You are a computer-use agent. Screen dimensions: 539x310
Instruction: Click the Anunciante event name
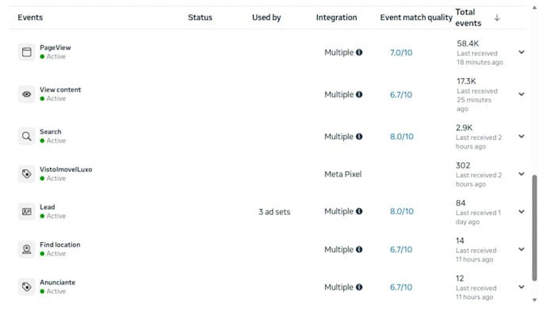57,282
